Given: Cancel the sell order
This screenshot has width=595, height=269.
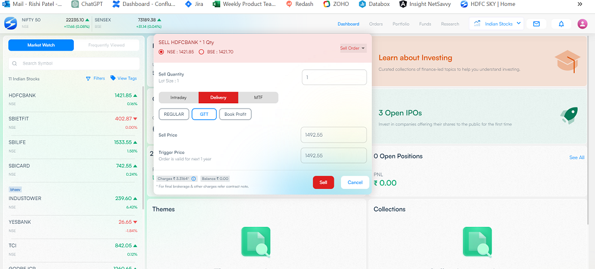Looking at the screenshot, I should [355, 182].
